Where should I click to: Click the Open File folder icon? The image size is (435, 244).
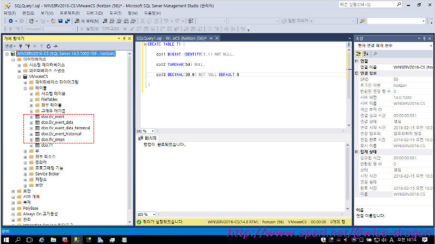(x=53, y=21)
